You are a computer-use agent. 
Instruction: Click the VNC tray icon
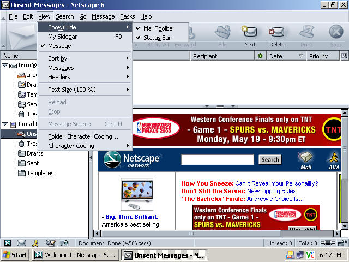click(310, 255)
